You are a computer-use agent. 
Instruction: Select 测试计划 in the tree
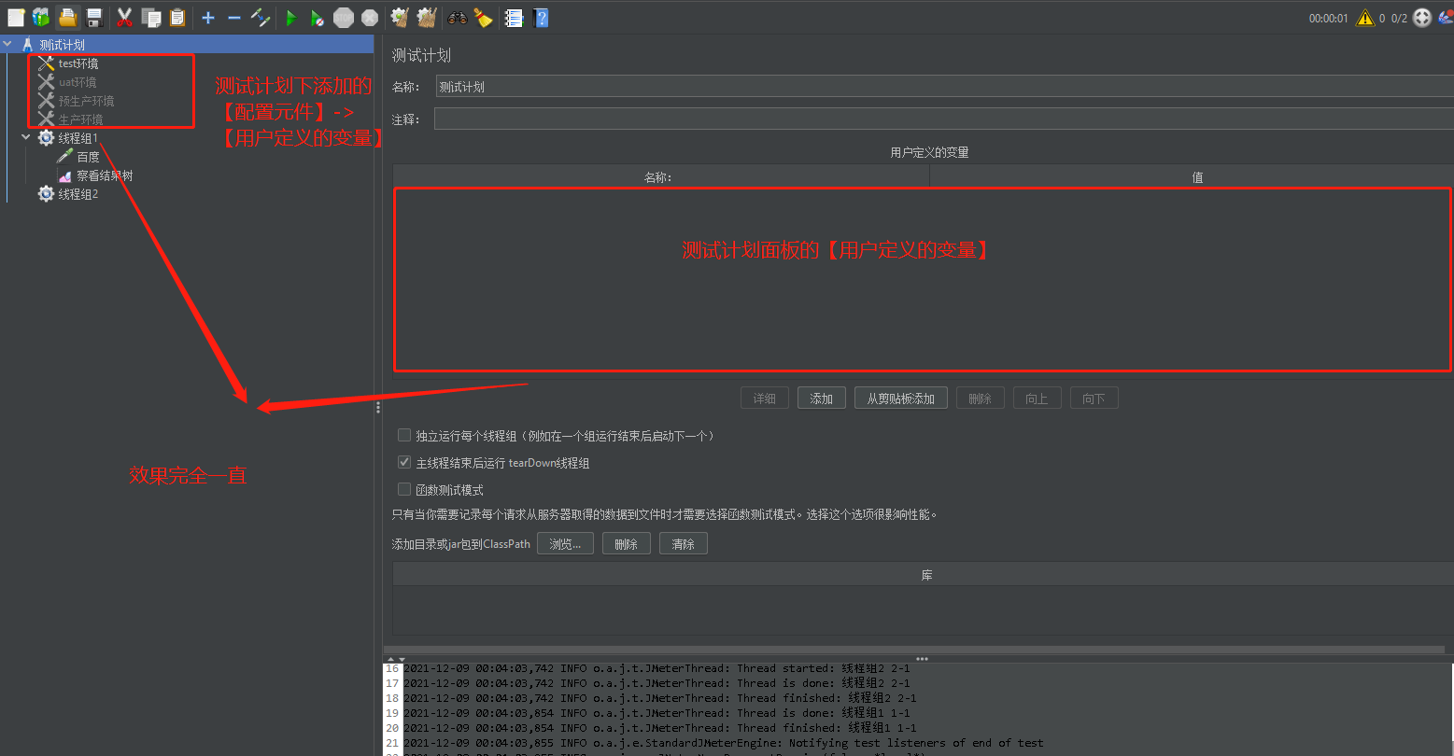coord(62,45)
